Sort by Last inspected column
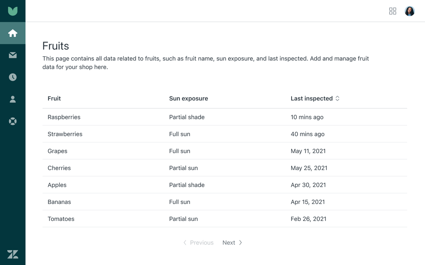Image resolution: width=425 pixels, height=265 pixels. coord(312,98)
